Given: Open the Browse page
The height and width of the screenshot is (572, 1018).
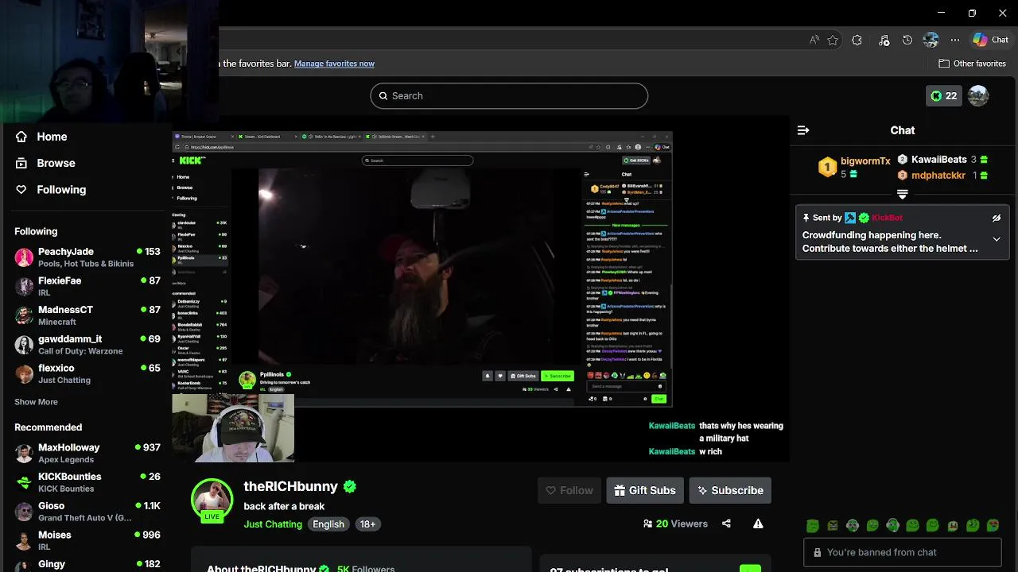Looking at the screenshot, I should [56, 163].
